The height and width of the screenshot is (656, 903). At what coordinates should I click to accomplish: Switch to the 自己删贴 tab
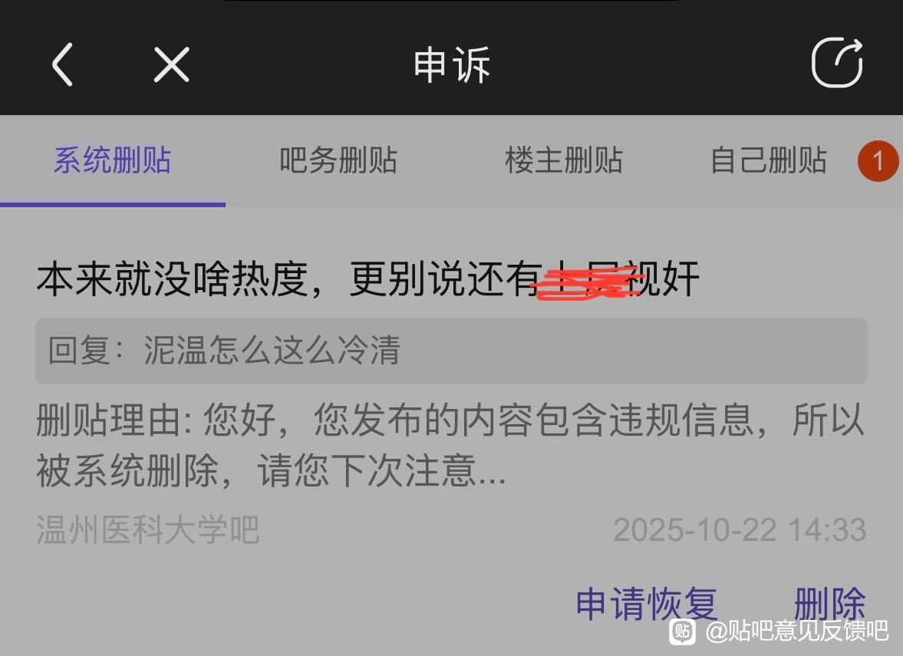pos(769,160)
